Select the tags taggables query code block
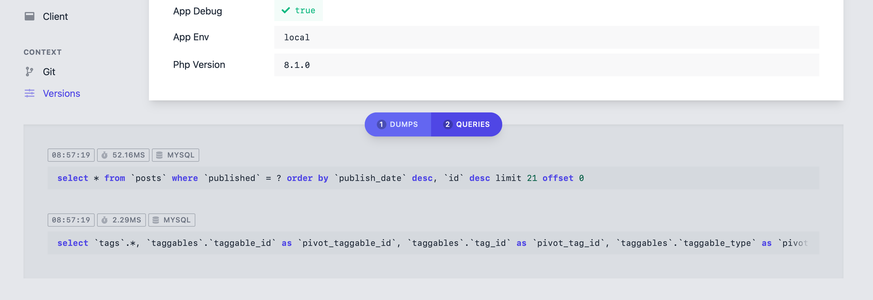Viewport: 873px width, 300px height. pyautogui.click(x=433, y=243)
